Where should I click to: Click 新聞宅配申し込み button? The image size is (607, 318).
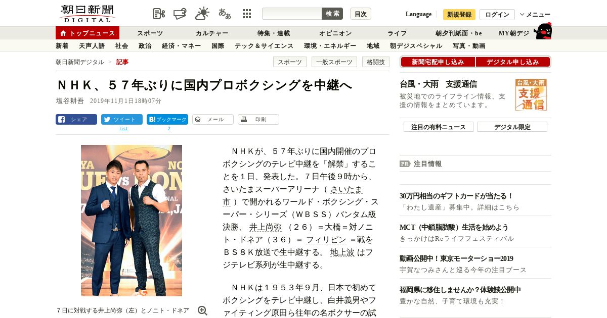[x=438, y=62]
